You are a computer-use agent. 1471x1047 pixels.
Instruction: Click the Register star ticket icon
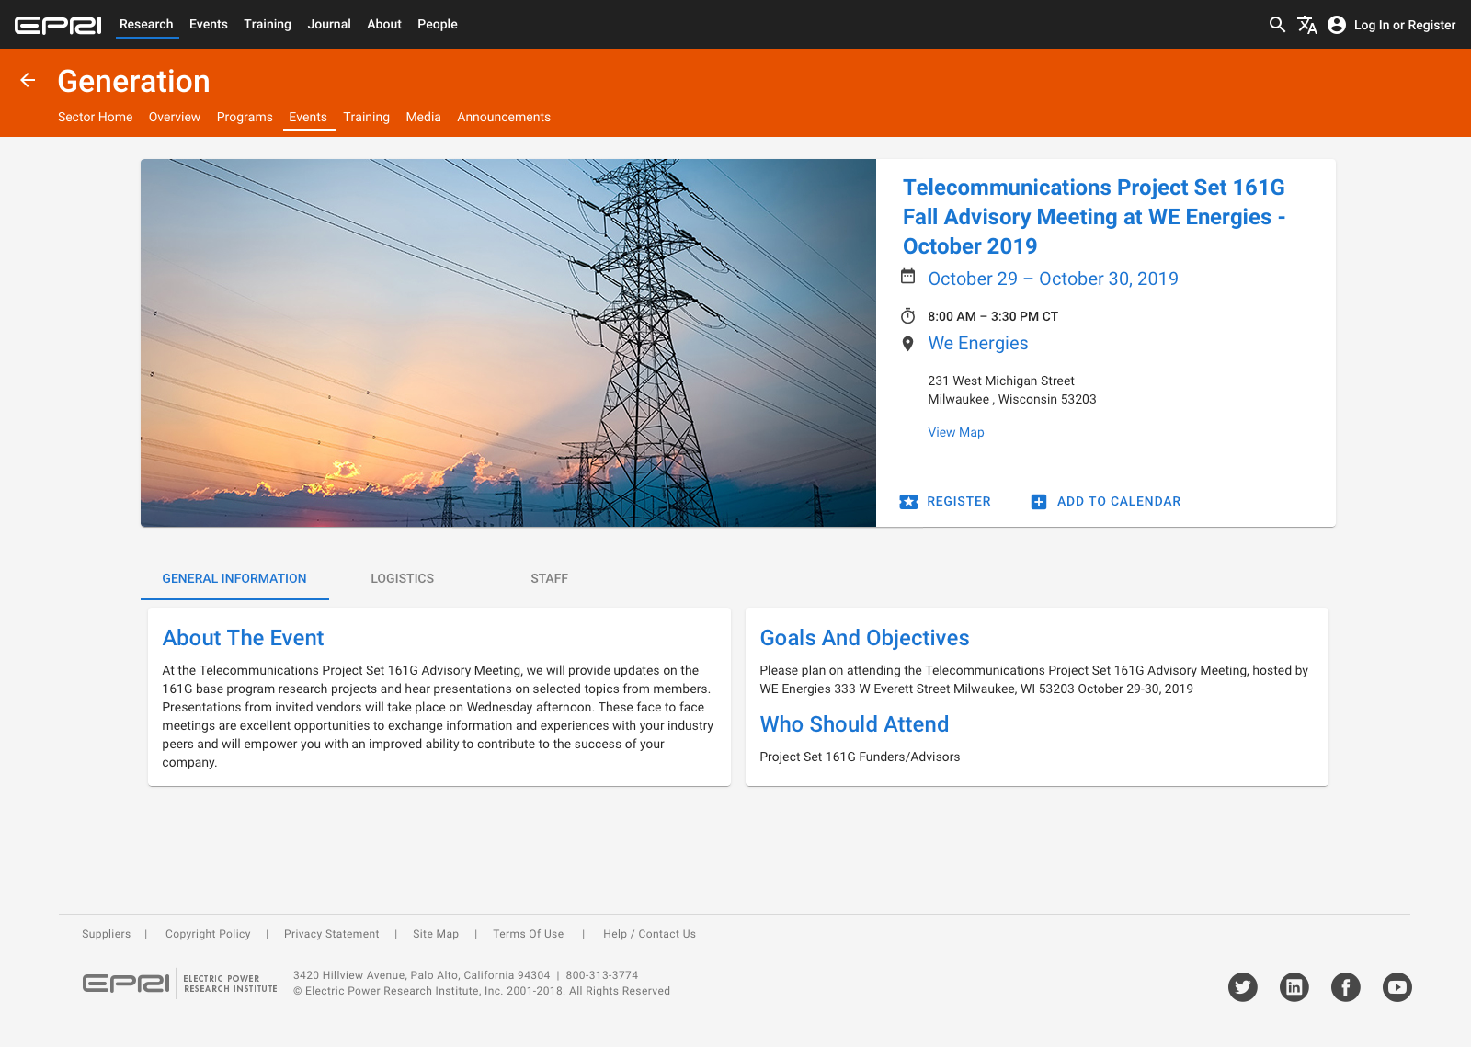[x=908, y=502]
